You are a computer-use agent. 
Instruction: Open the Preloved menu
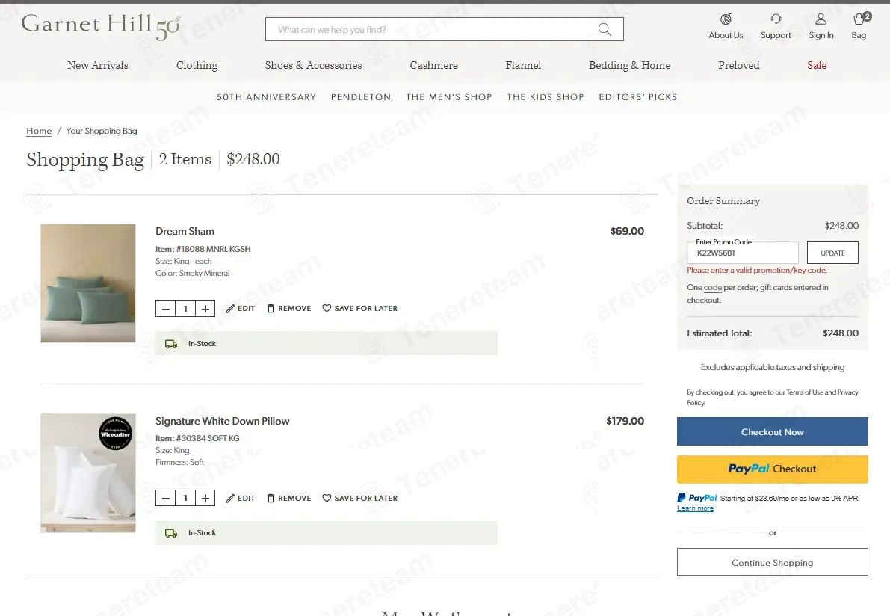738,65
